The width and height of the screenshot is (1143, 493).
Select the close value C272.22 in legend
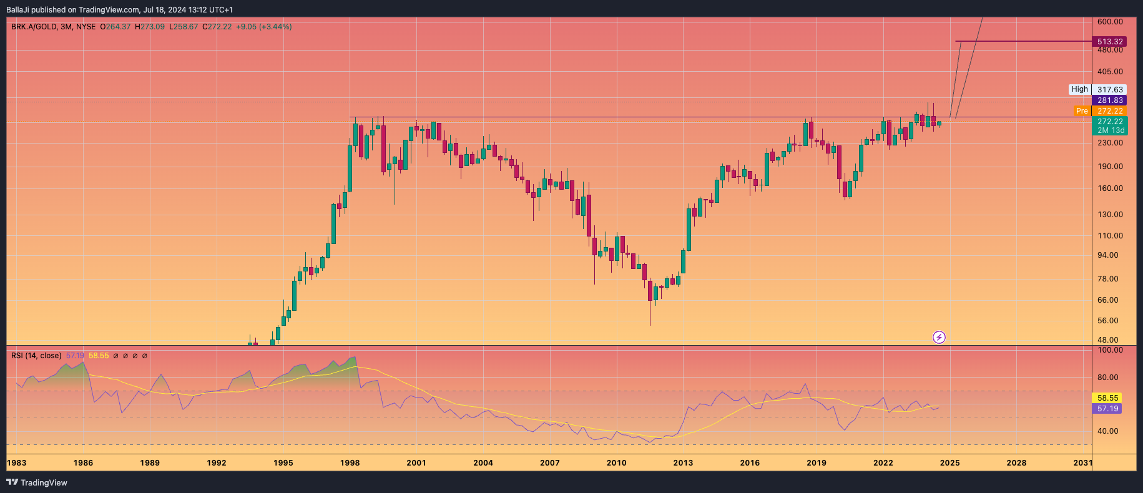pos(217,27)
